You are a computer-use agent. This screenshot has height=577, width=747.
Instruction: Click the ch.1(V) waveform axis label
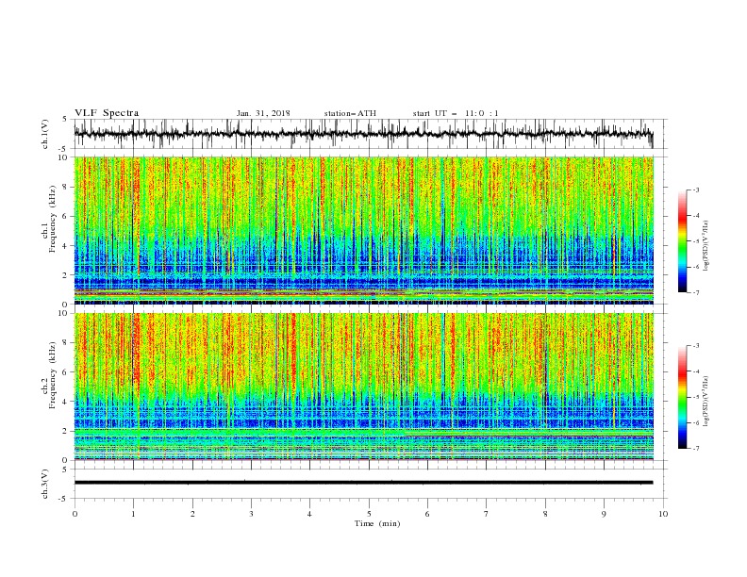(45, 134)
